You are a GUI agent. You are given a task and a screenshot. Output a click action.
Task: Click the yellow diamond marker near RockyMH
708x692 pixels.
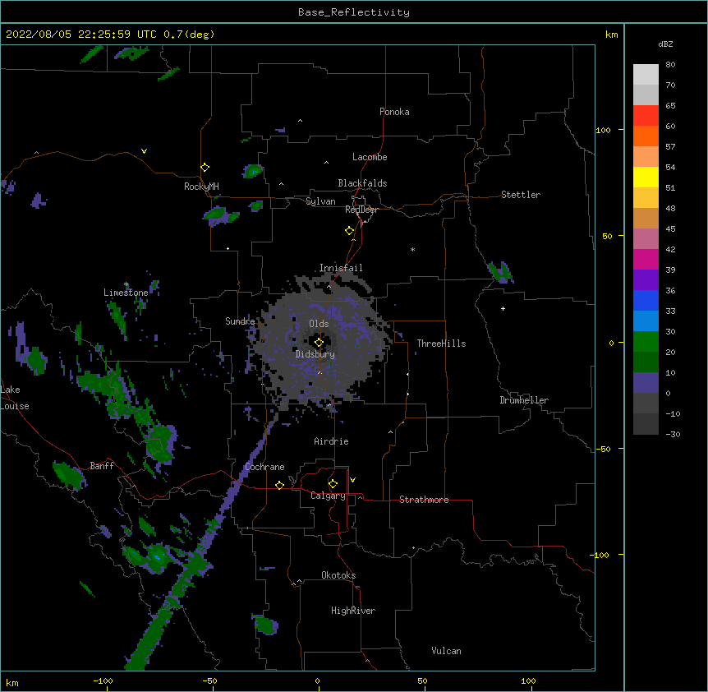click(x=205, y=168)
